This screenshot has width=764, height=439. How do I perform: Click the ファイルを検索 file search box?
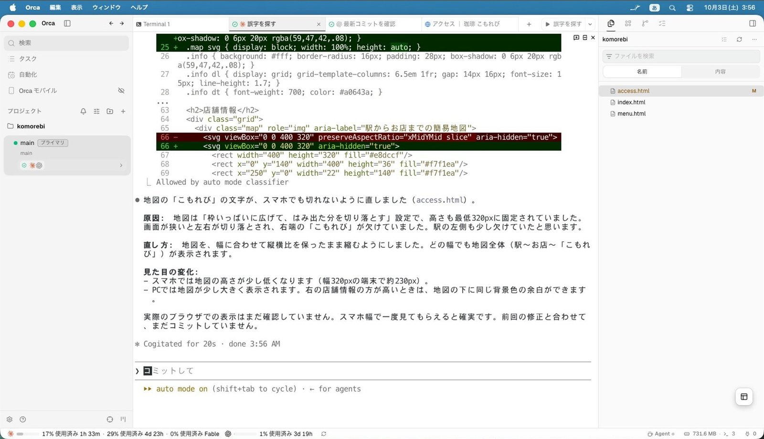[681, 56]
